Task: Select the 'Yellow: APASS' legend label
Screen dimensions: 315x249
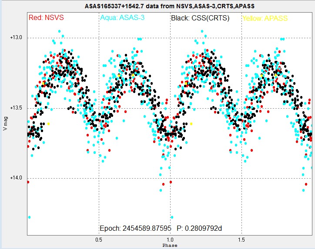Action: click(265, 18)
